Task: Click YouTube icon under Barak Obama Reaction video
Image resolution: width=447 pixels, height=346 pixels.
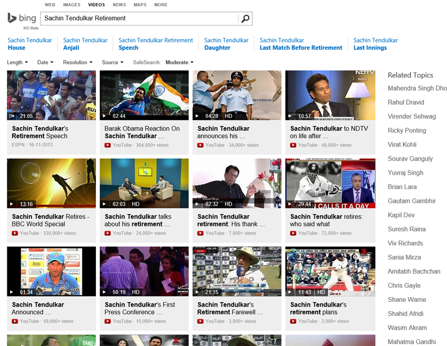Action: pos(107,145)
